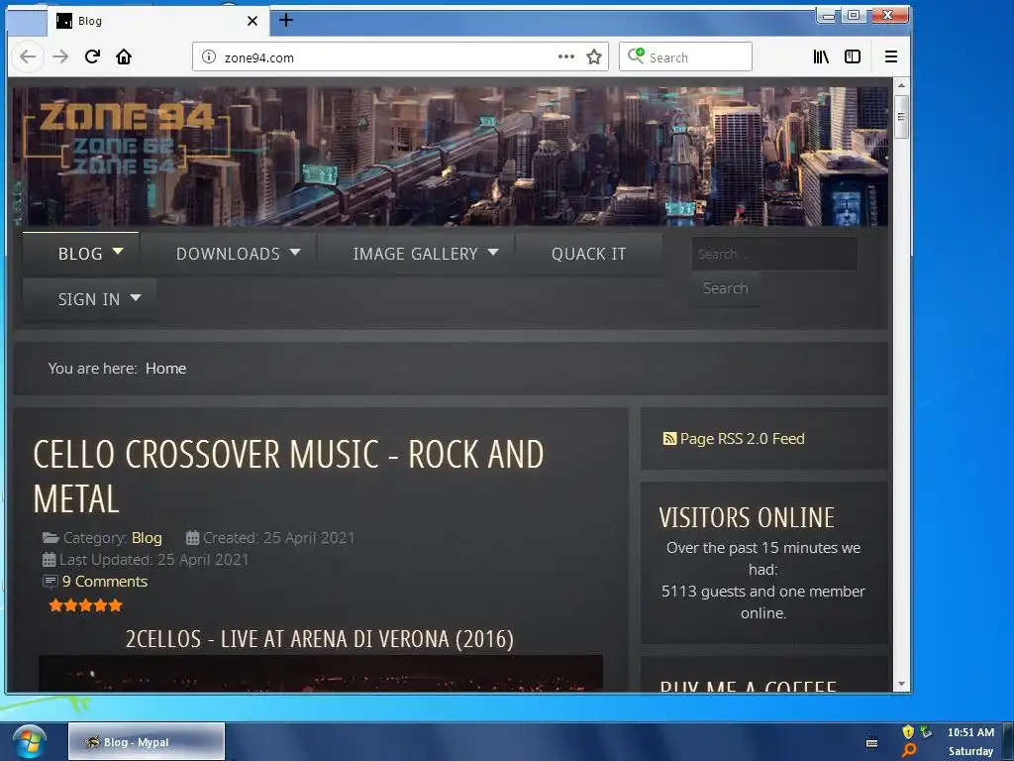Click the Zone 94 logo banner
Screen dimensions: 1014x761
126,137
